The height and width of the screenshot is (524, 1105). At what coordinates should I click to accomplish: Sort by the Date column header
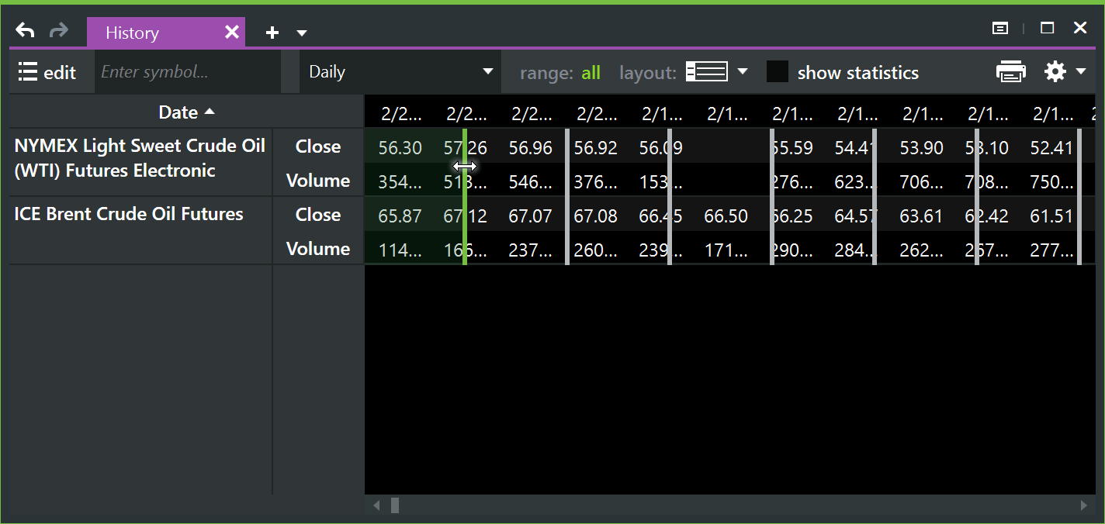186,112
